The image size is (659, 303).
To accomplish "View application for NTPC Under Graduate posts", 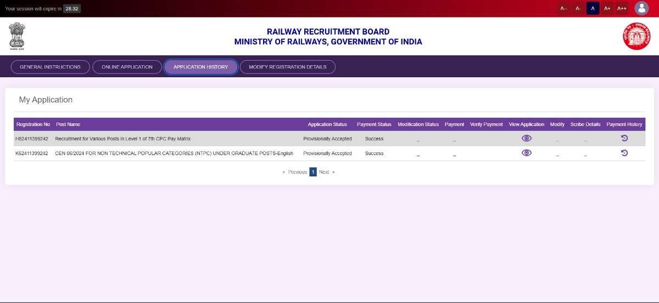I will 526,153.
